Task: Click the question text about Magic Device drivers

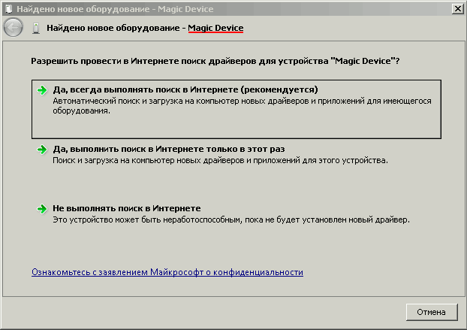Action: click(x=215, y=61)
